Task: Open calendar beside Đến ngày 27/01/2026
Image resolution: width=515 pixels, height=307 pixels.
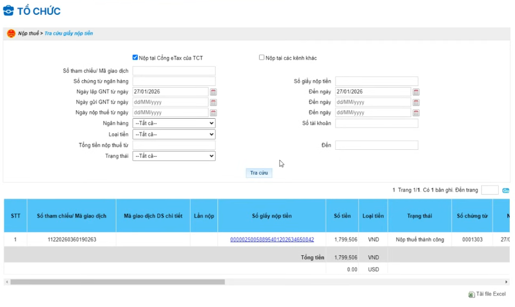Action: [x=416, y=92]
